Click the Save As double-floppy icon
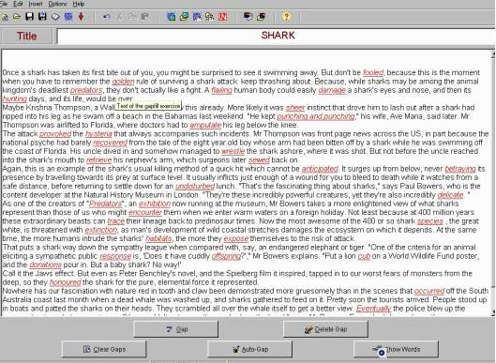496x363 pixels. point(42,17)
